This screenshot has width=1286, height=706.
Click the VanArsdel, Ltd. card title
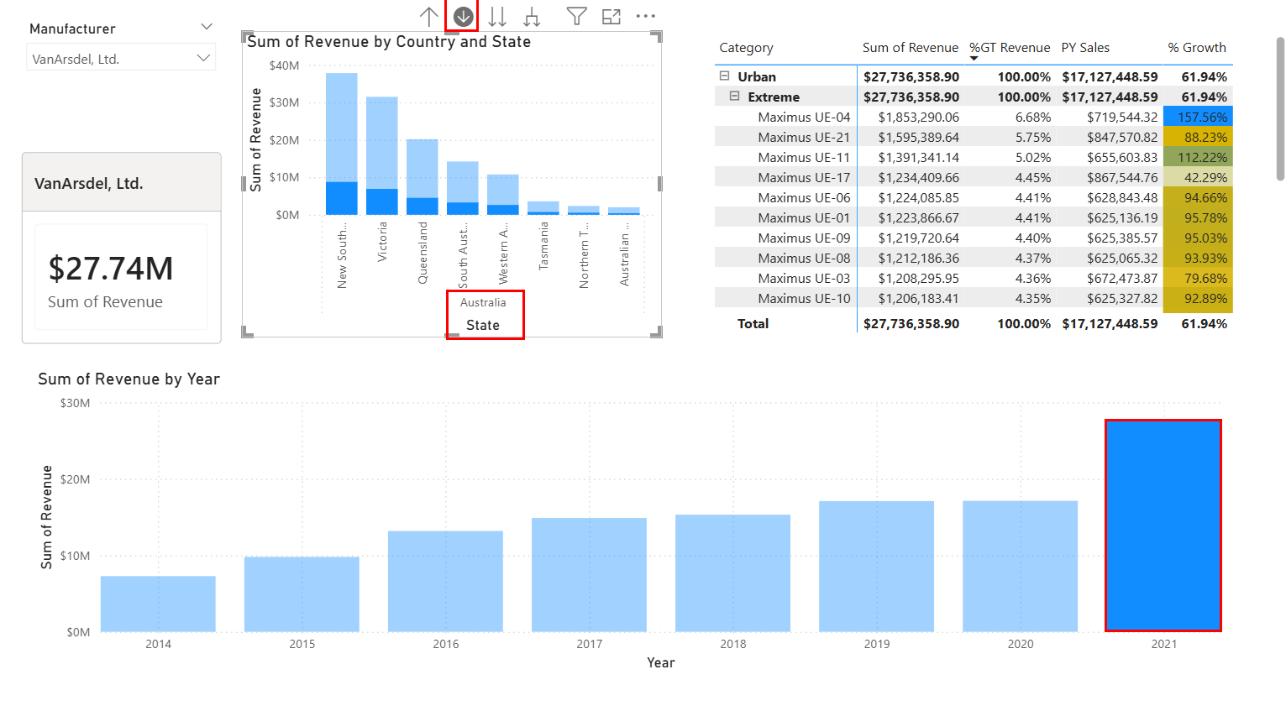[x=88, y=183]
